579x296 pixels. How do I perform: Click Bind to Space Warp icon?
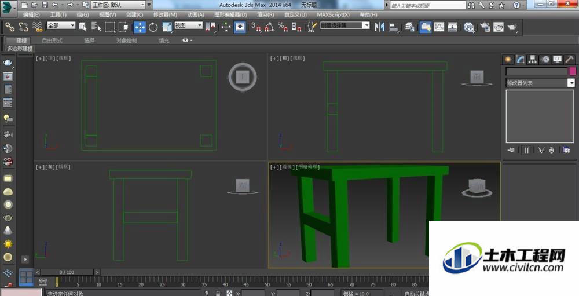(37, 27)
